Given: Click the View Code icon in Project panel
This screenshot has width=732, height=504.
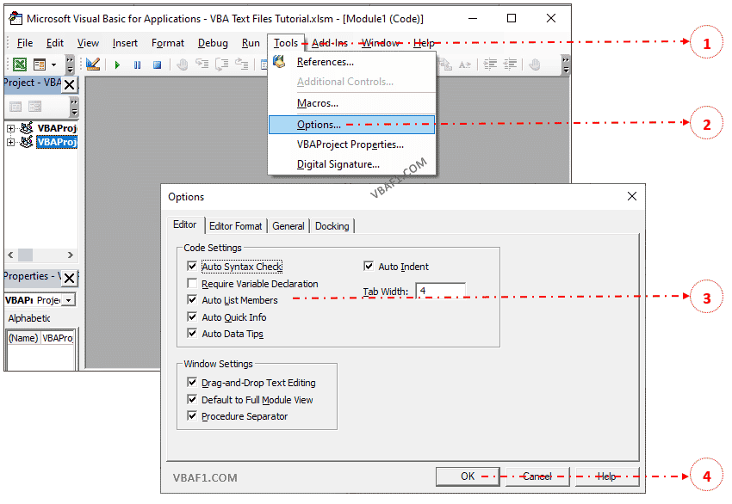Looking at the screenshot, I should click(16, 107).
